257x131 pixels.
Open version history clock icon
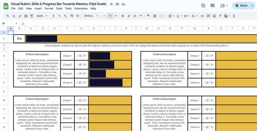pyautogui.click(x=203, y=5)
